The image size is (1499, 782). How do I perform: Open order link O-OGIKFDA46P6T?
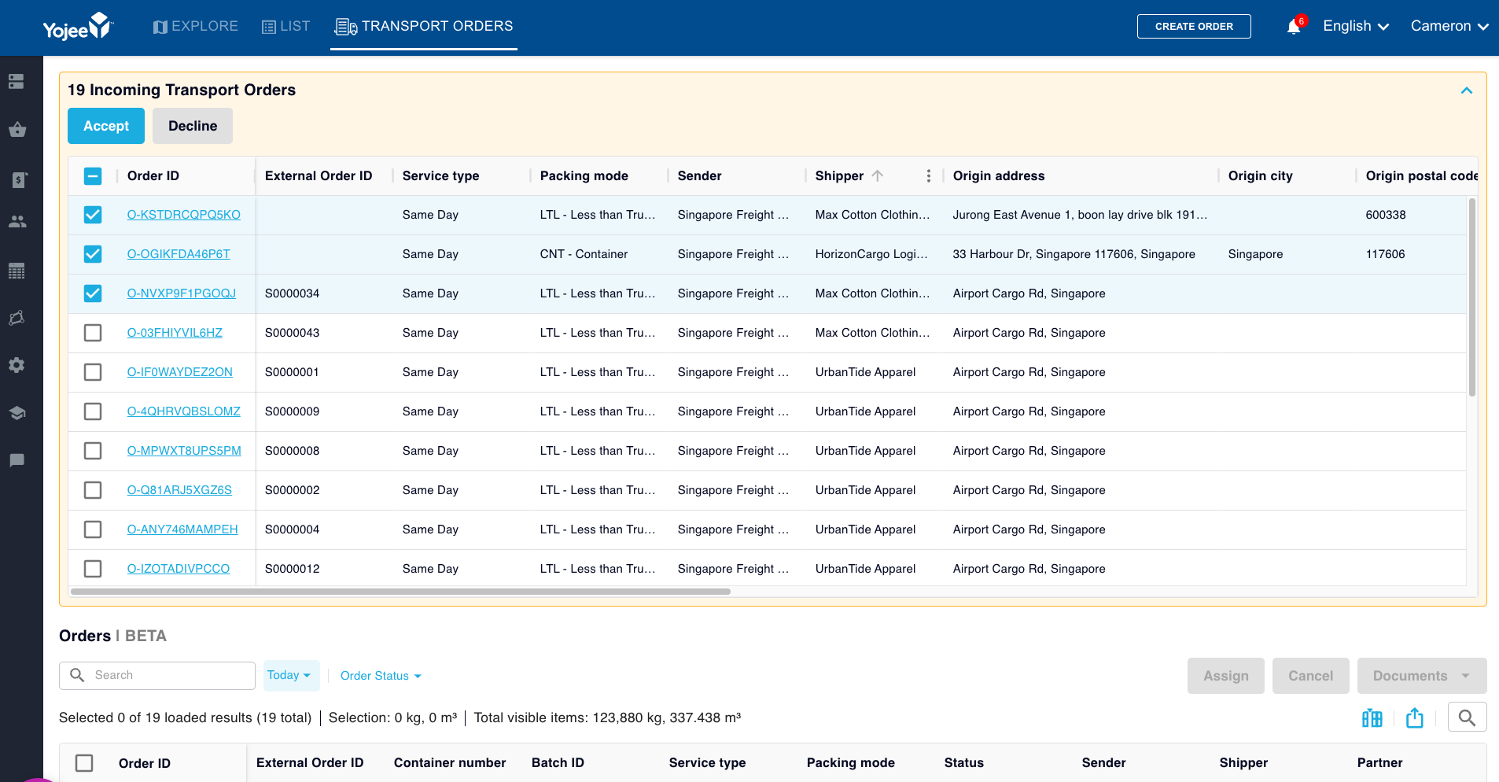pos(179,254)
